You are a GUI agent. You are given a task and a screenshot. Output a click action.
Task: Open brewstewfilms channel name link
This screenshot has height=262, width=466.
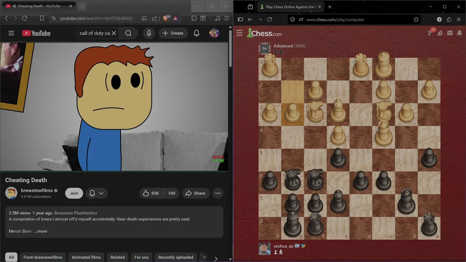pos(37,190)
